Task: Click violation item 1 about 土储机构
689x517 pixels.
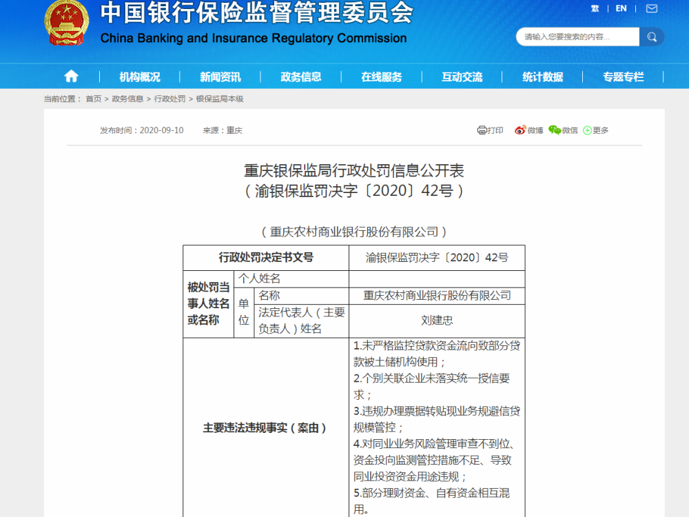Action: pyautogui.click(x=437, y=354)
